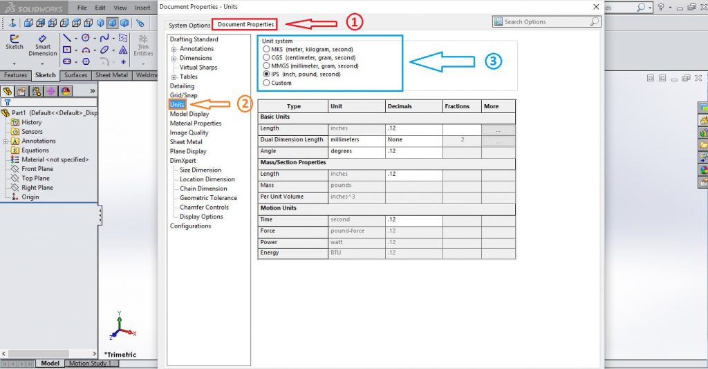This screenshot has height=369, width=708.
Task: Switch to the Document Properties tab
Action: point(245,24)
